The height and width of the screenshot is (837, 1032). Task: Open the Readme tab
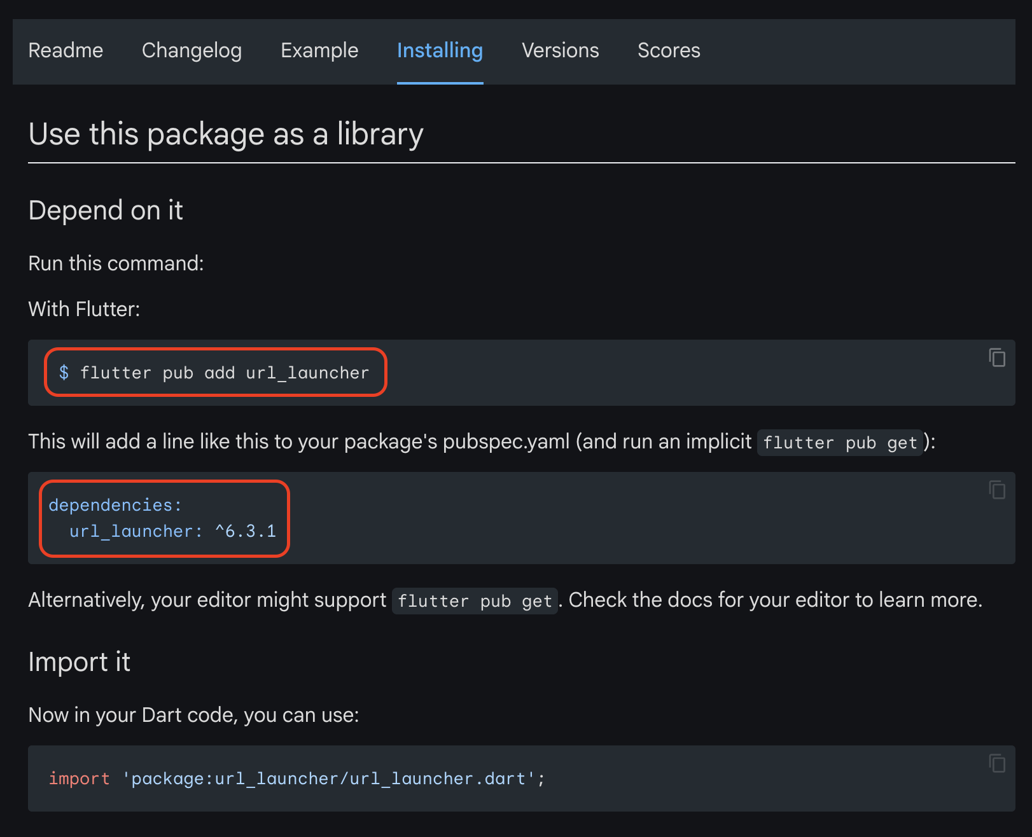click(66, 50)
